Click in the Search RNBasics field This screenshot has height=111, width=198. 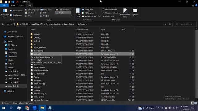click(185, 24)
